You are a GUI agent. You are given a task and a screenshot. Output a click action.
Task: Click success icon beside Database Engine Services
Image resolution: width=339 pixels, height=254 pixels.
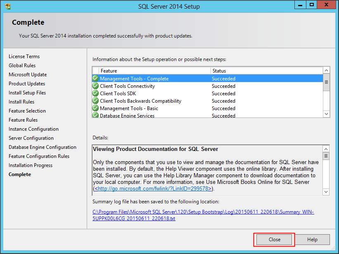(x=95, y=115)
